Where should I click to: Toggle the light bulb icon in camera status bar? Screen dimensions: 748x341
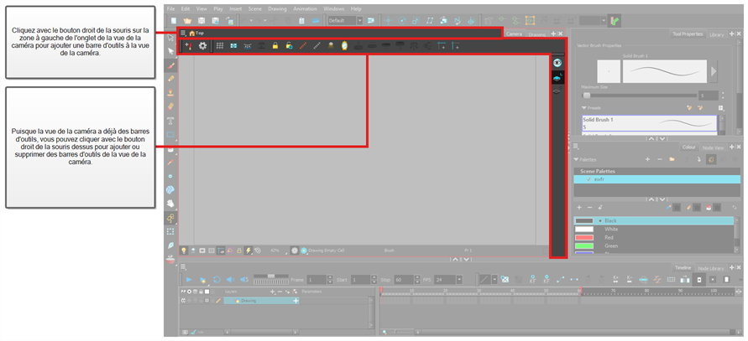coord(184,250)
